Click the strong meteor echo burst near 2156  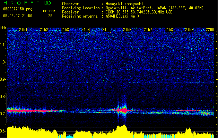tap(122, 110)
